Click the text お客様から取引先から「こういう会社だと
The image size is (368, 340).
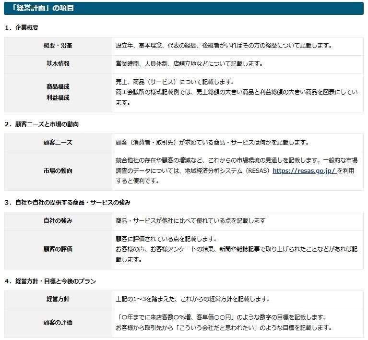pyautogui.click(x=224, y=328)
